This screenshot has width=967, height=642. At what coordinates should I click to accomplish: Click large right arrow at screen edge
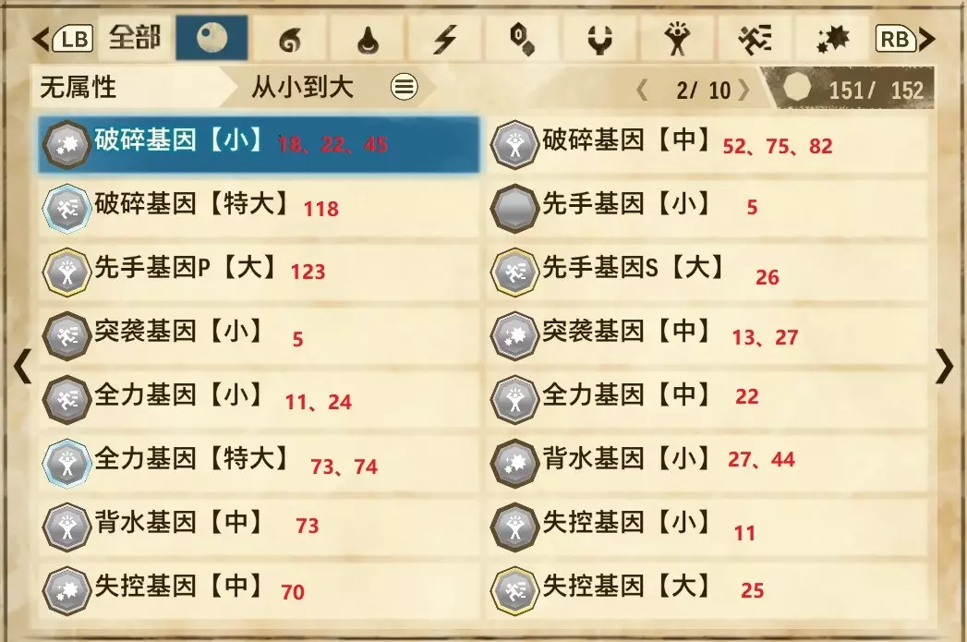point(944,366)
